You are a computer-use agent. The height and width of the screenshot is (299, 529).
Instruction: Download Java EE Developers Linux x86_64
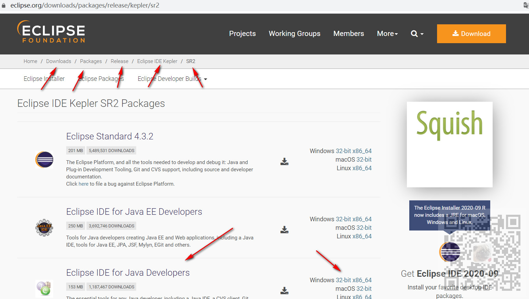tap(362, 236)
